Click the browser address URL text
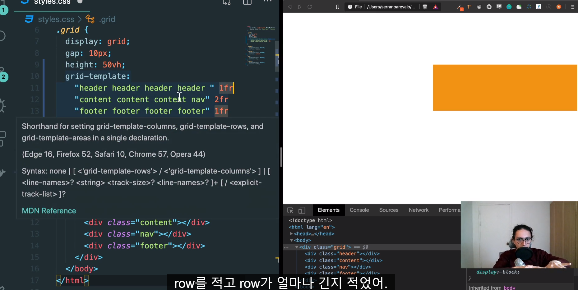Image resolution: width=578 pixels, height=290 pixels. click(x=391, y=7)
